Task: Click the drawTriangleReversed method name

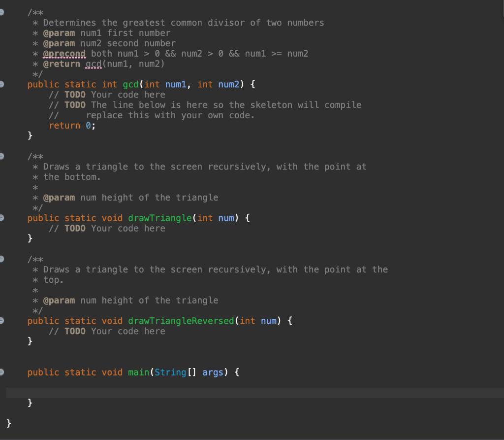Action: coord(181,321)
